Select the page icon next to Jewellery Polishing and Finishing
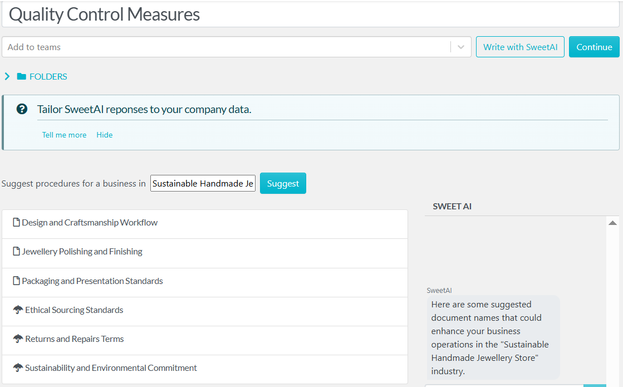Image resolution: width=623 pixels, height=387 pixels. point(16,251)
